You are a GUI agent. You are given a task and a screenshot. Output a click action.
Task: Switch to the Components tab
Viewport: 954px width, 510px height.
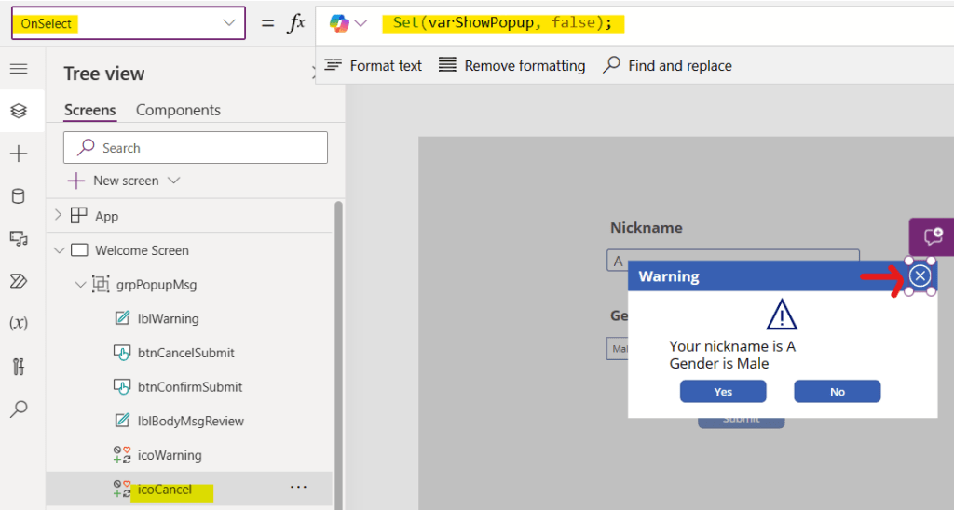coord(178,110)
